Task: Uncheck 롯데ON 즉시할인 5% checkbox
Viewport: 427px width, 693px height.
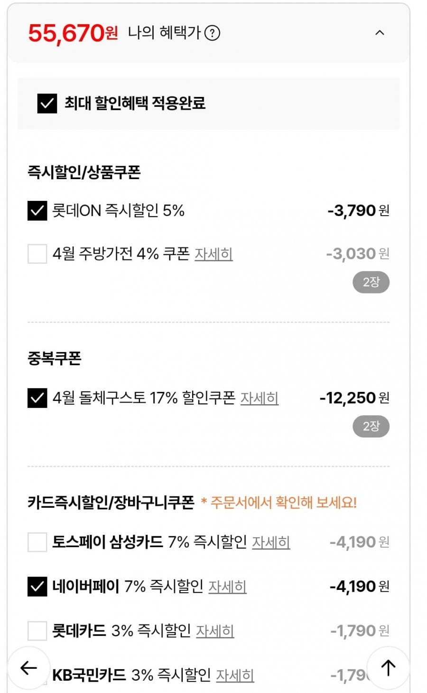Action: [37, 210]
